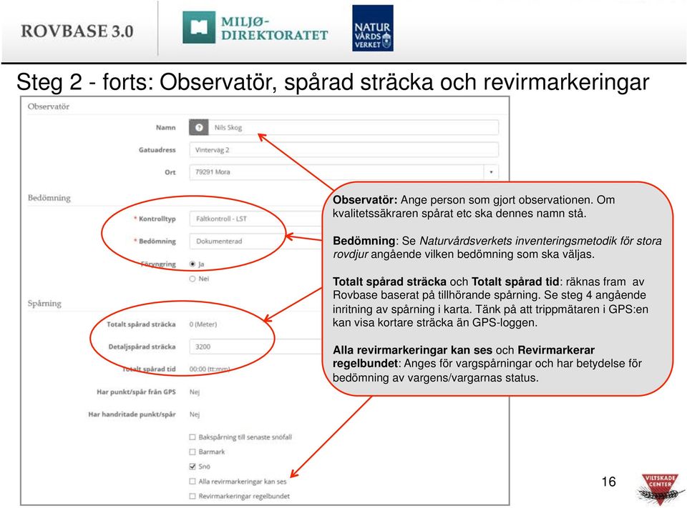
Task: Click the Gatuadress field with Vintervag 2
Action: pos(344,149)
